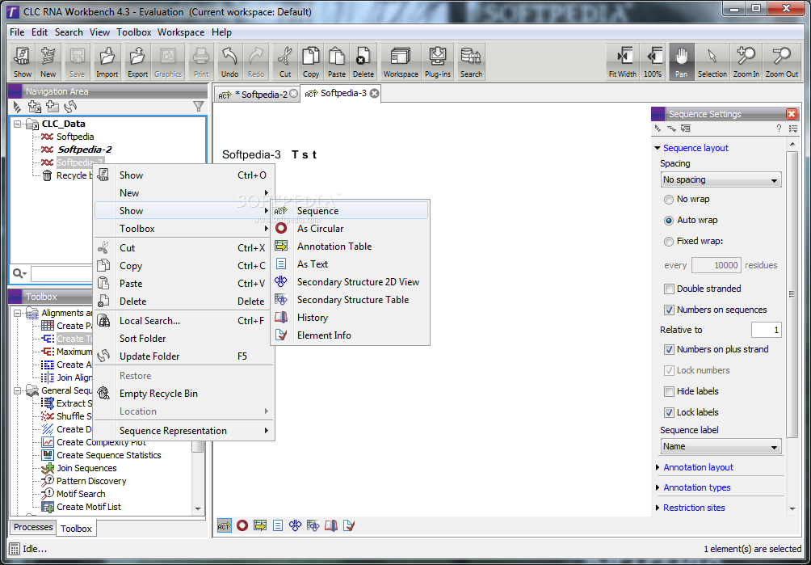Screen dimensions: 811x565
Task: Close the Sequence Settings panel
Action: click(792, 114)
